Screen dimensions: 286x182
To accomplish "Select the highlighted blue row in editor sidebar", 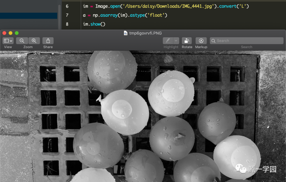I will pyautogui.click(x=29, y=16).
